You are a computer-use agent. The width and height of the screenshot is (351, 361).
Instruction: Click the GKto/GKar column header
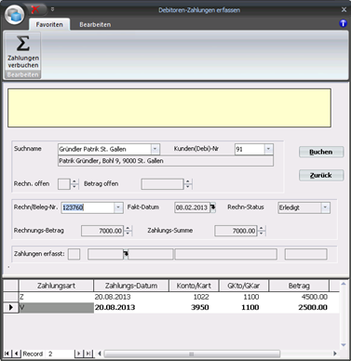click(x=244, y=286)
